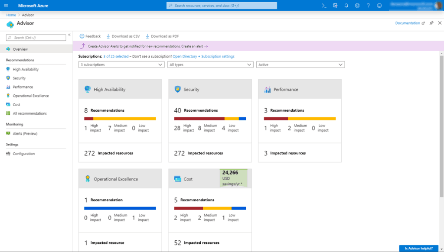The width and height of the screenshot is (444, 252).
Task: Open the Active status dropdown
Action: coord(300,64)
